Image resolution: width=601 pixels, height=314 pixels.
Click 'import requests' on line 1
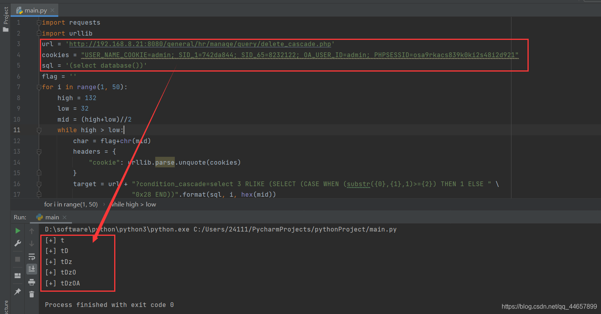pos(71,23)
